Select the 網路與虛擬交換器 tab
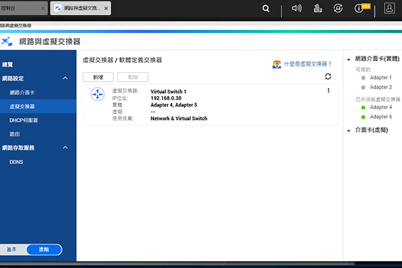The height and width of the screenshot is (268, 402). (80, 9)
